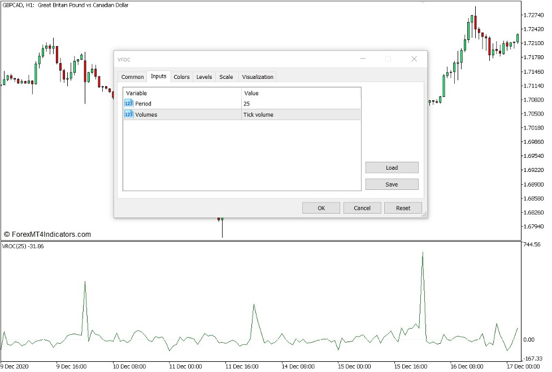552x372 pixels.
Task: Select the Scale tab
Action: pyautogui.click(x=225, y=77)
